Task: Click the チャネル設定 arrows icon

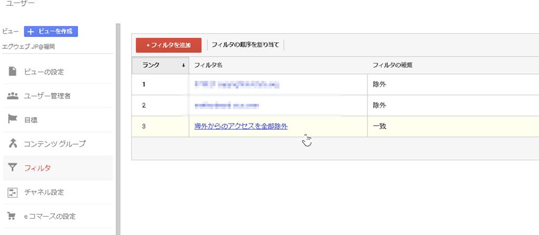Action: [x=13, y=192]
